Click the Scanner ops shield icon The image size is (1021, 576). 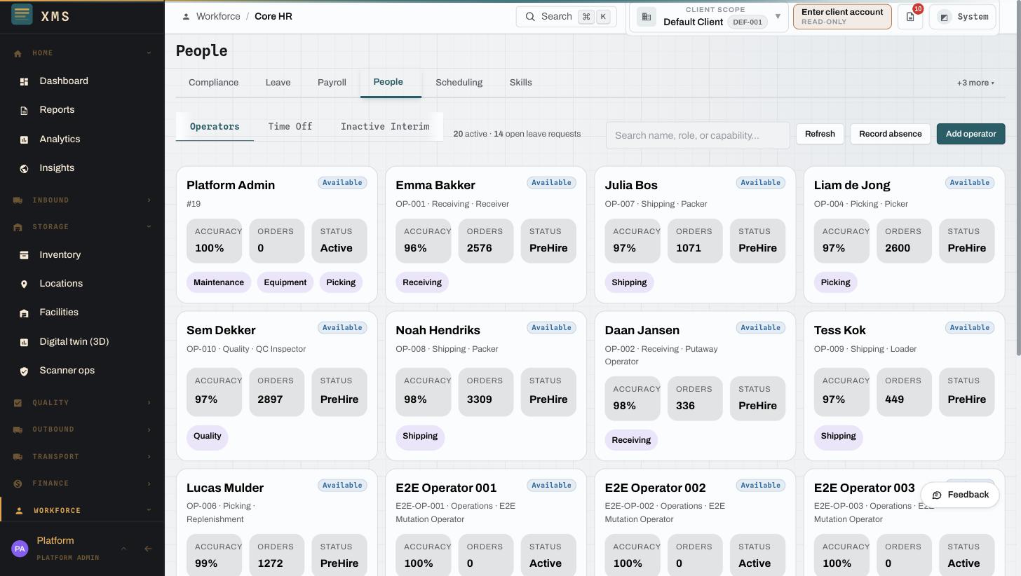click(x=24, y=371)
